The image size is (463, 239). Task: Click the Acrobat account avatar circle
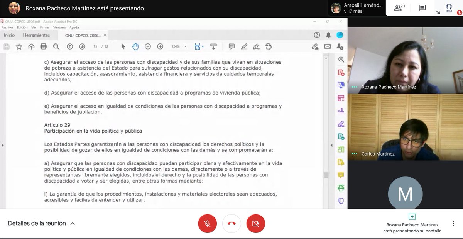click(340, 35)
